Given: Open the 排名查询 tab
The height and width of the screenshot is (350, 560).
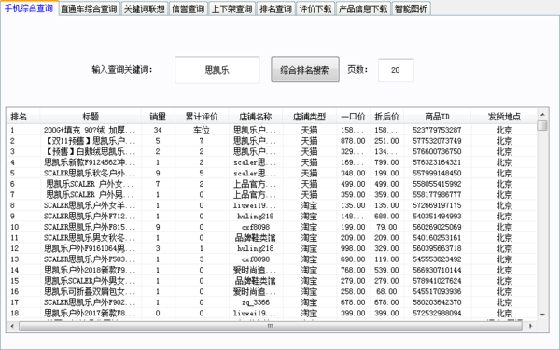Looking at the screenshot, I should (x=275, y=8).
